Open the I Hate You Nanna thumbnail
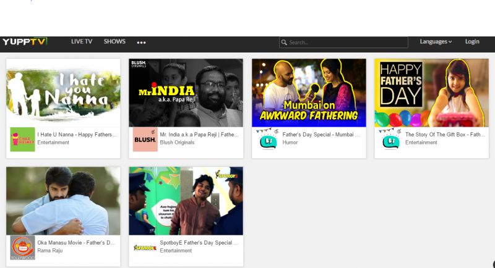495x268 pixels. [63, 93]
